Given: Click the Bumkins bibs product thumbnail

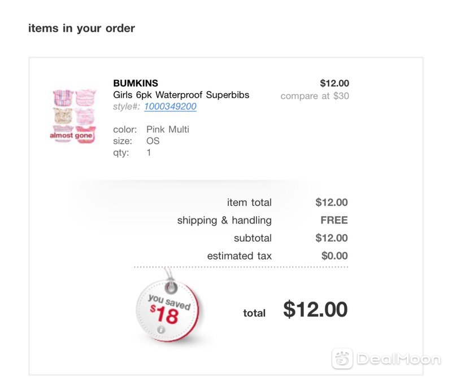Looking at the screenshot, I should tap(73, 116).
